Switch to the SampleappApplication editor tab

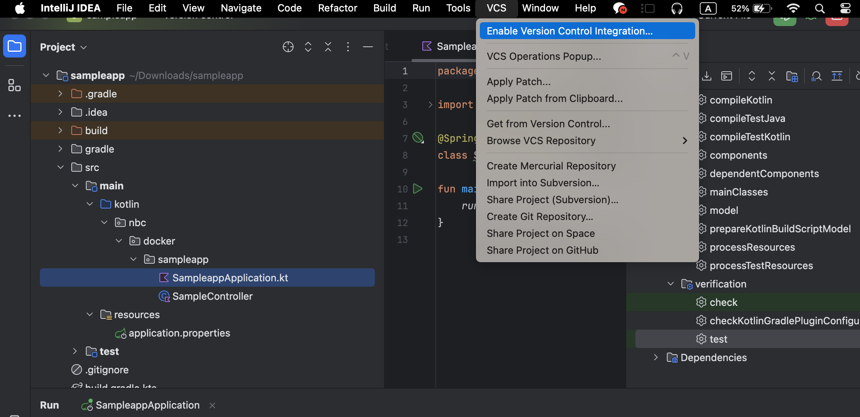pyautogui.click(x=448, y=46)
